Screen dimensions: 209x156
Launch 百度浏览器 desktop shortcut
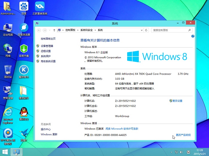click(24, 29)
